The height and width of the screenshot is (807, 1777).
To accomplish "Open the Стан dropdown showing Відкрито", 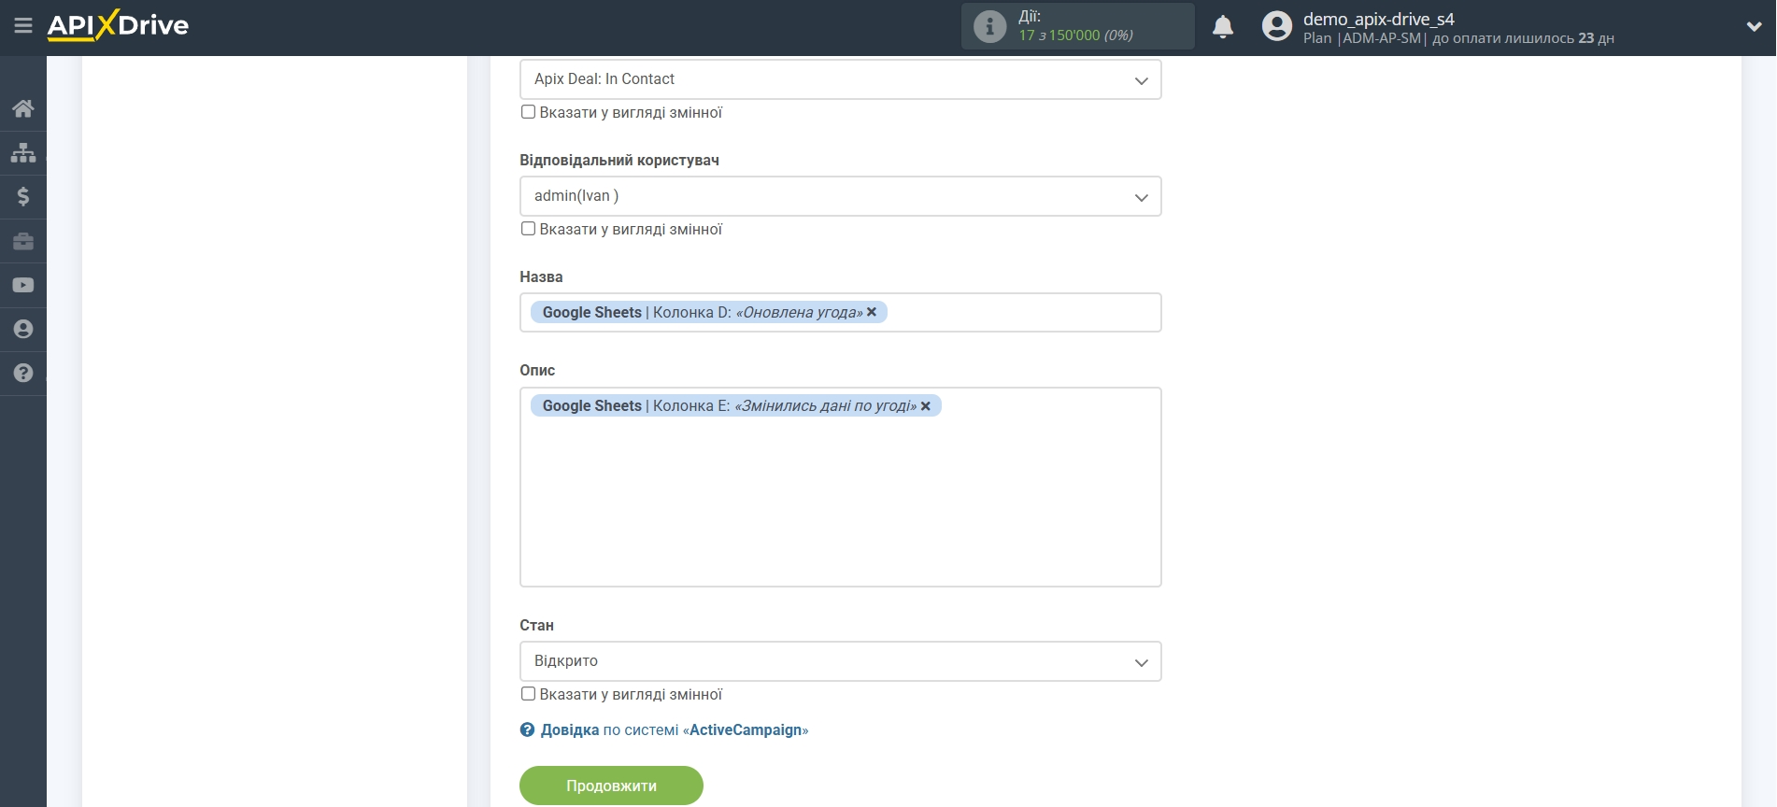I will coord(840,661).
